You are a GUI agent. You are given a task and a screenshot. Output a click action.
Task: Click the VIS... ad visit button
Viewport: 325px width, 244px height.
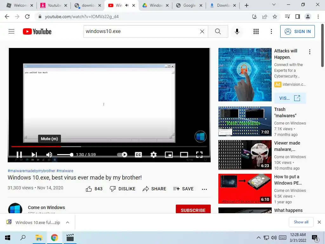pyautogui.click(x=290, y=98)
